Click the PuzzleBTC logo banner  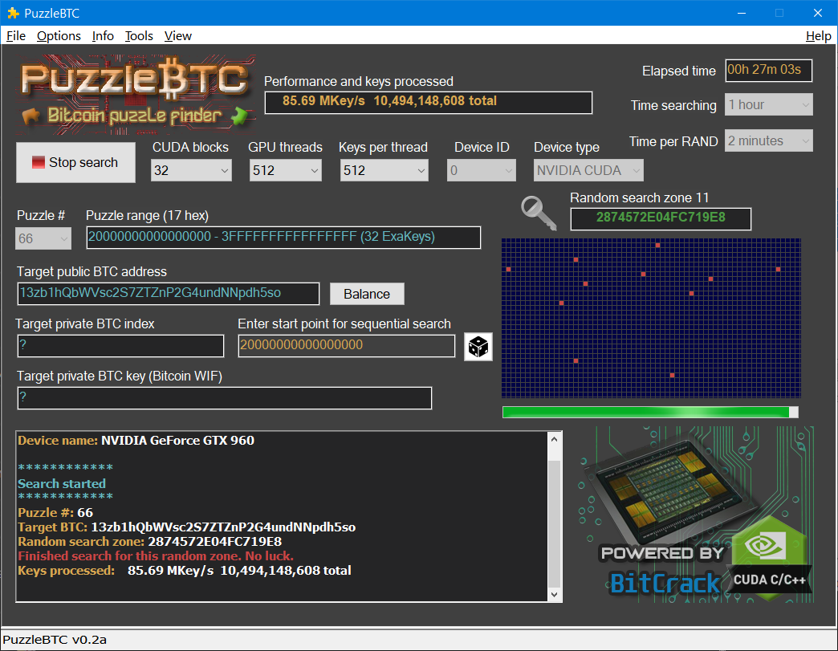[x=136, y=94]
